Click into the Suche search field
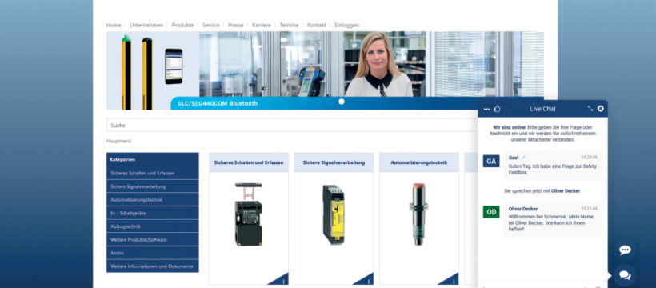 click(293, 125)
